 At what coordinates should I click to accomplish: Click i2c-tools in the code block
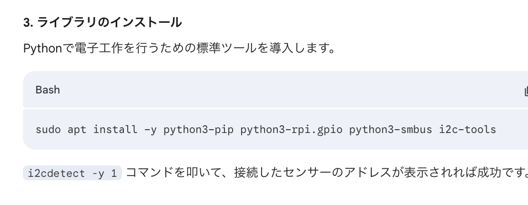click(467, 129)
